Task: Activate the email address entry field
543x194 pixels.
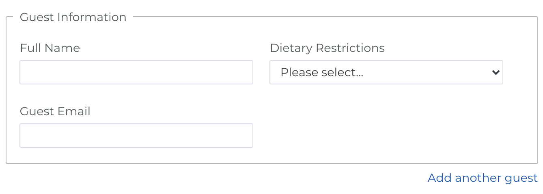Action: pyautogui.click(x=136, y=136)
